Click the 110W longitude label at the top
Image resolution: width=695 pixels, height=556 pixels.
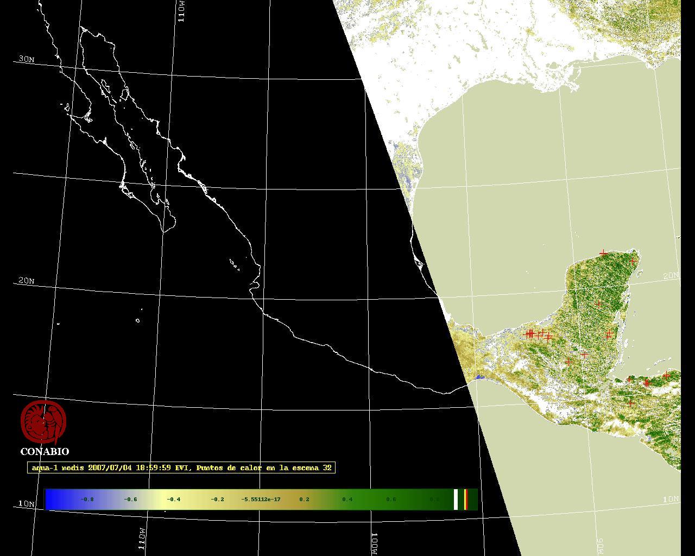182,11
